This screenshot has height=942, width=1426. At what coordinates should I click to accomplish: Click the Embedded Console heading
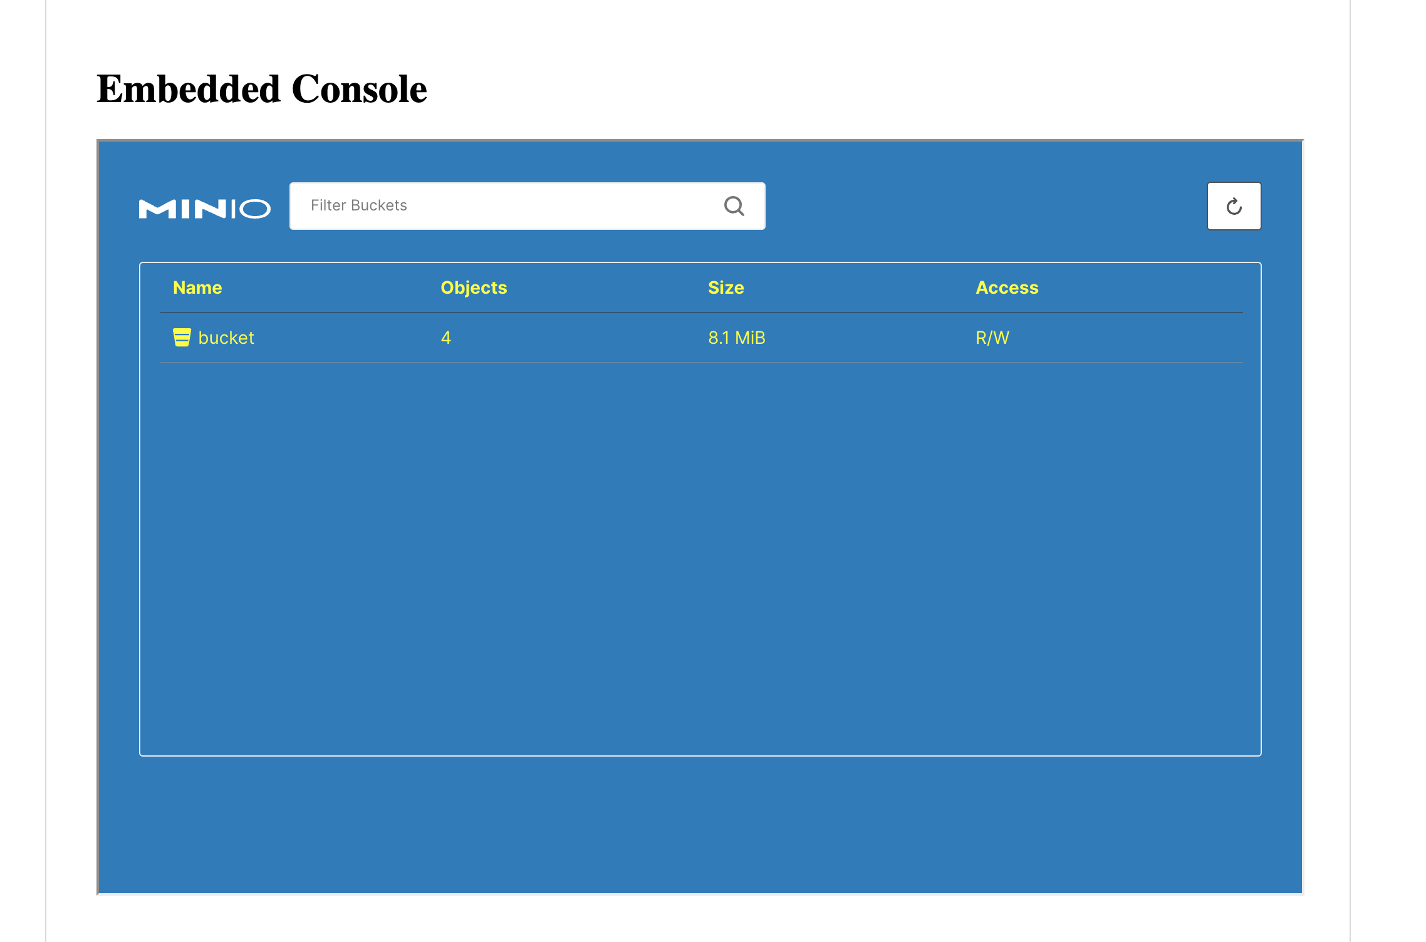(262, 88)
